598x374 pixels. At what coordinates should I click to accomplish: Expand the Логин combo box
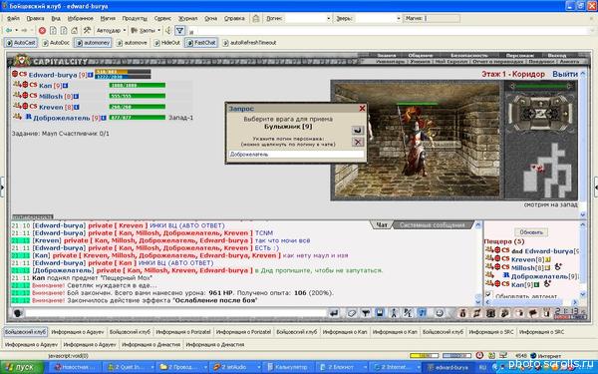[x=328, y=18]
